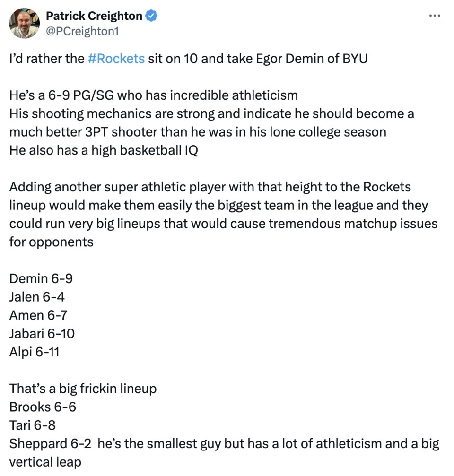Screen dimensions: 454x476
Task: Click the 'Sheppard 6-2' text
Action: click(x=50, y=444)
